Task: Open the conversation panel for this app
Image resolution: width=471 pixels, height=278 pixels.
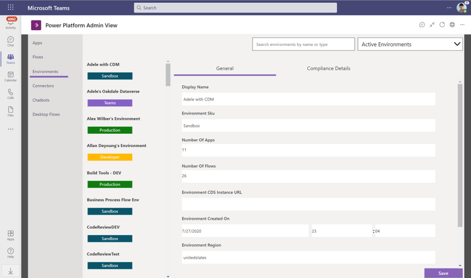Action: [x=422, y=25]
